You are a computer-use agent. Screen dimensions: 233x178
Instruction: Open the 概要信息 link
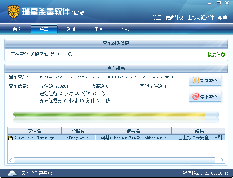pyautogui.click(x=216, y=54)
